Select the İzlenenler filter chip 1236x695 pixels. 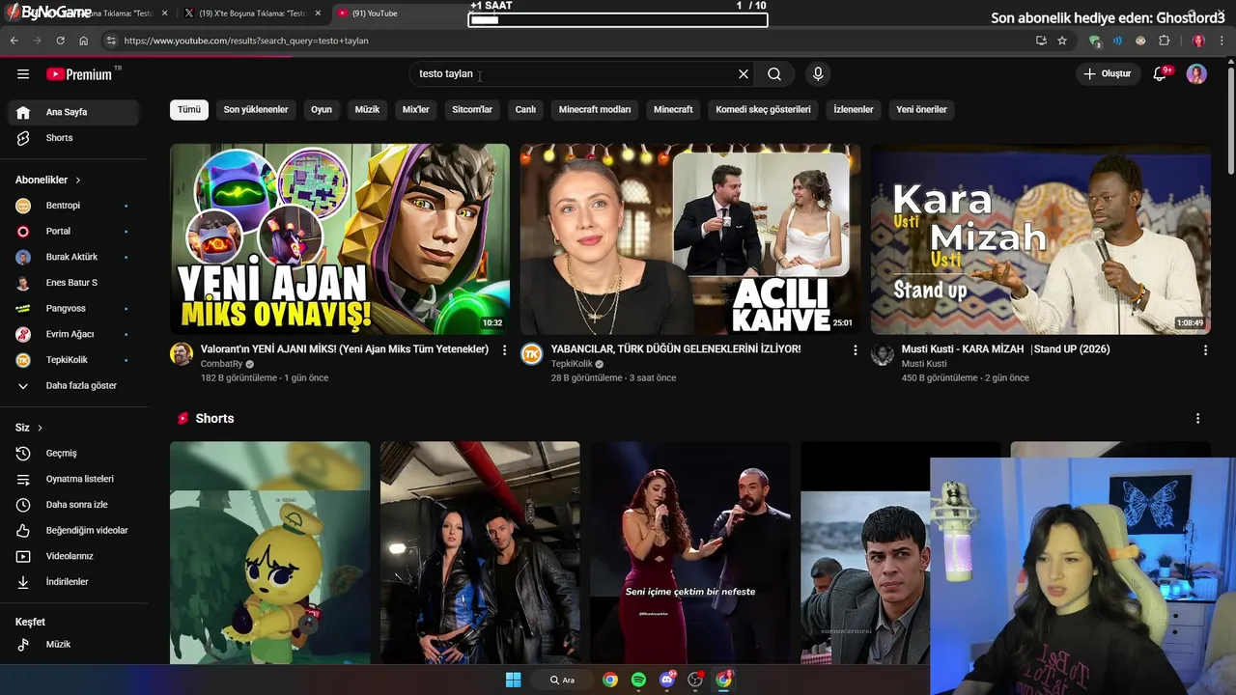[854, 109]
